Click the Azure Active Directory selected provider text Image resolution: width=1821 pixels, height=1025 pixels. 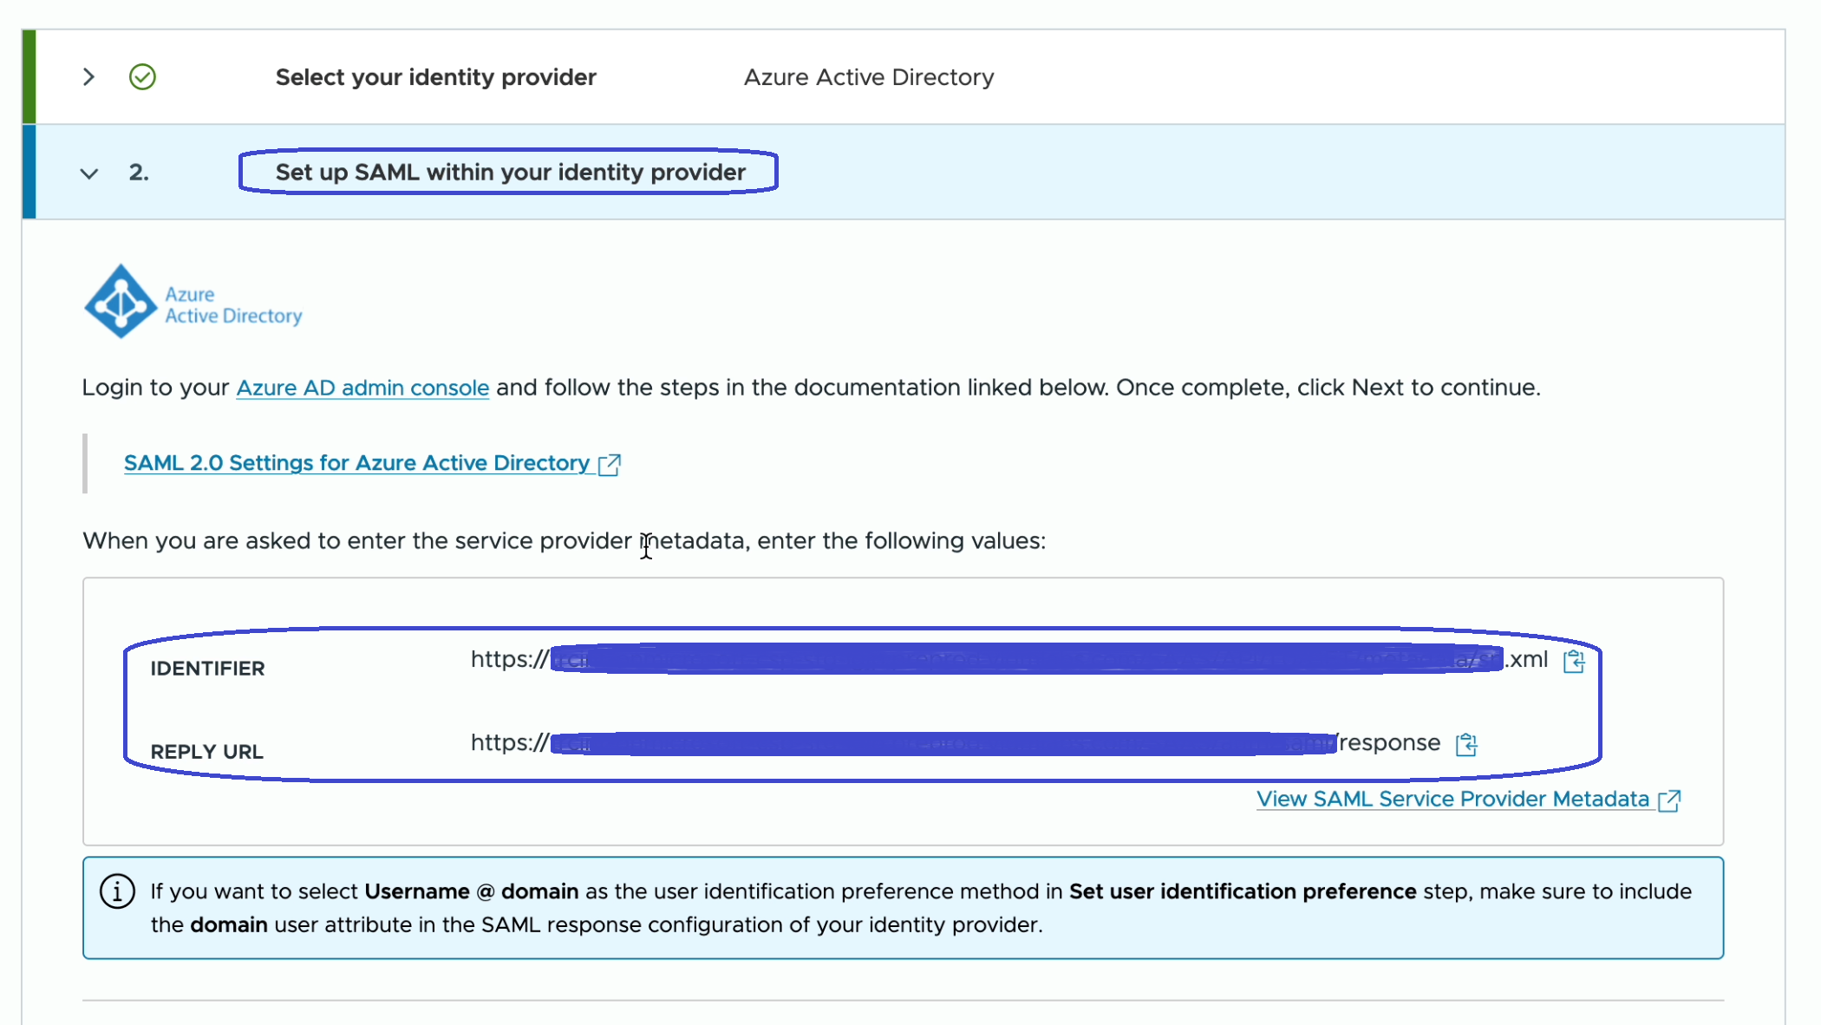click(869, 77)
